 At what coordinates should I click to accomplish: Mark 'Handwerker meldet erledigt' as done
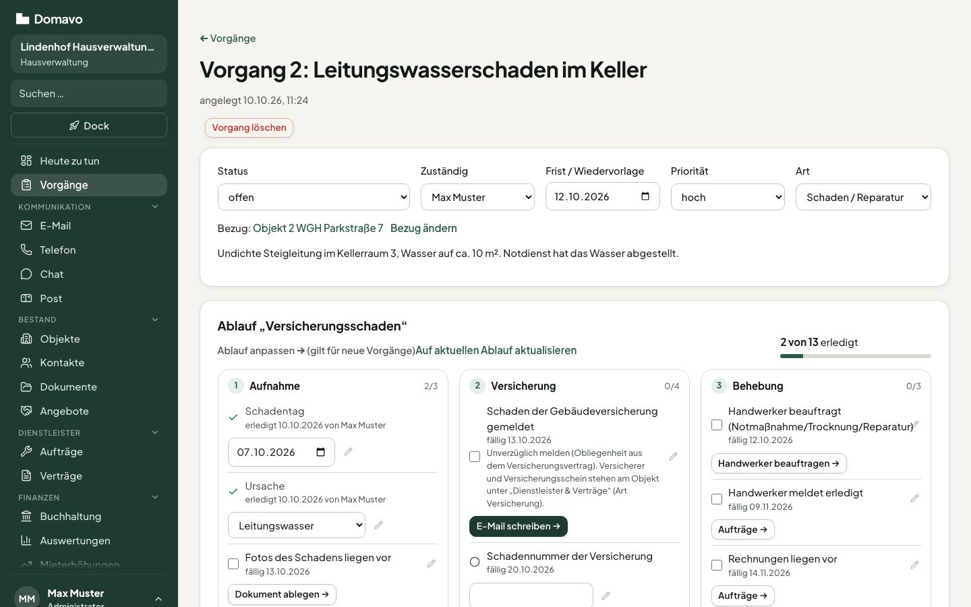tap(717, 499)
